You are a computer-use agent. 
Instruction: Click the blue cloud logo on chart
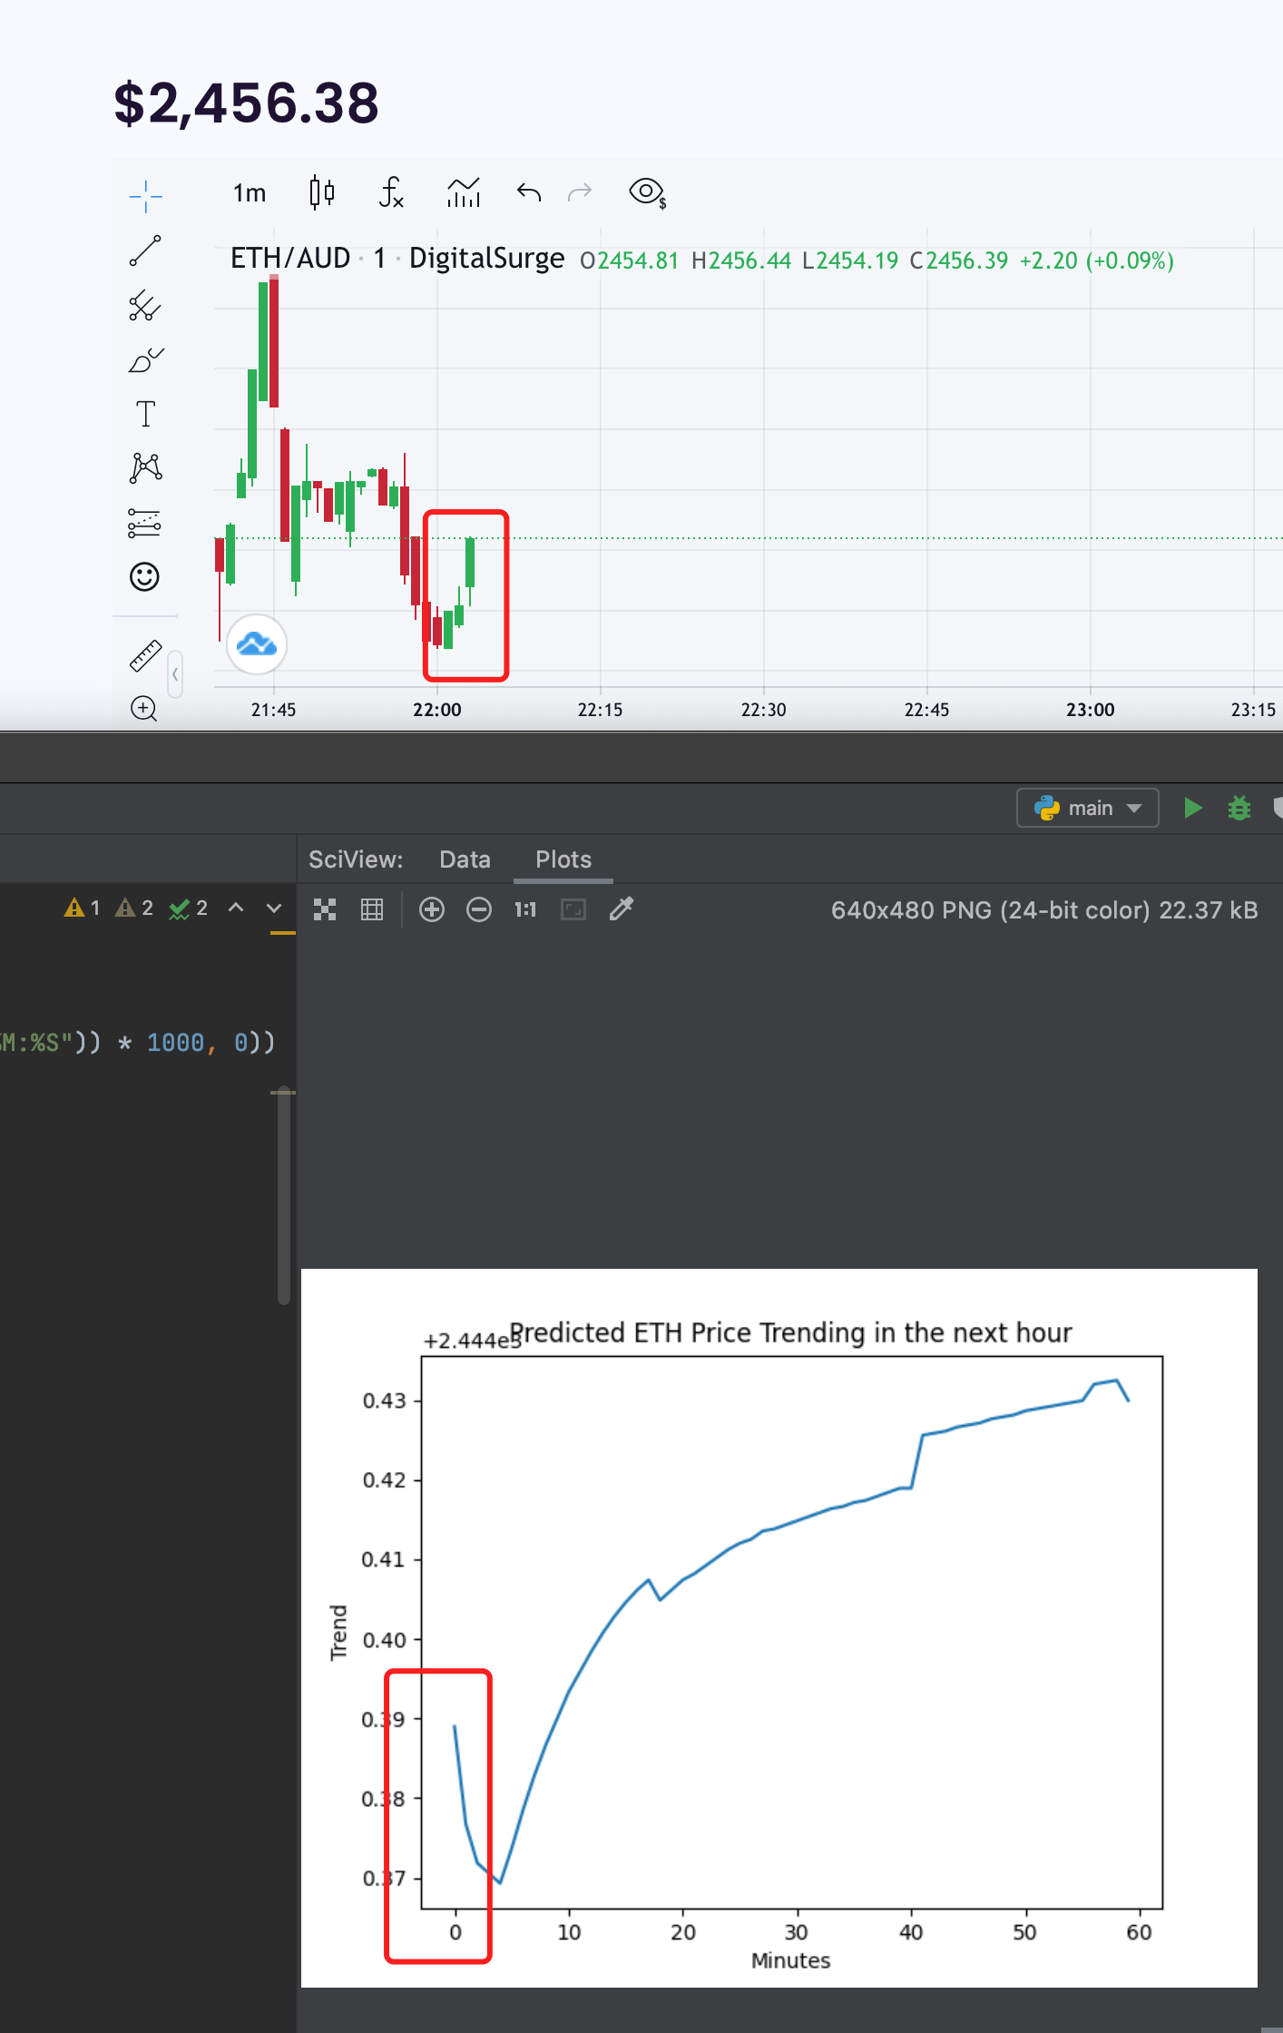(x=257, y=644)
